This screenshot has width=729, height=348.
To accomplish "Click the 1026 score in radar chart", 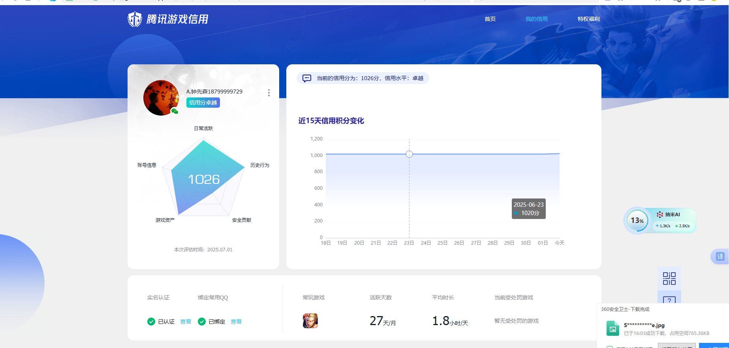I will click(204, 180).
